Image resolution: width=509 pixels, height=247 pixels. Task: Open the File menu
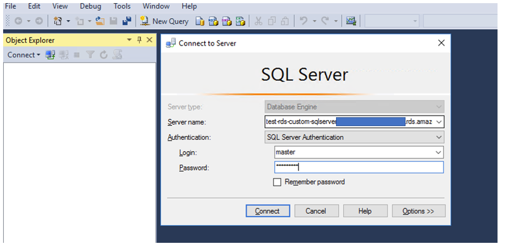(x=11, y=6)
